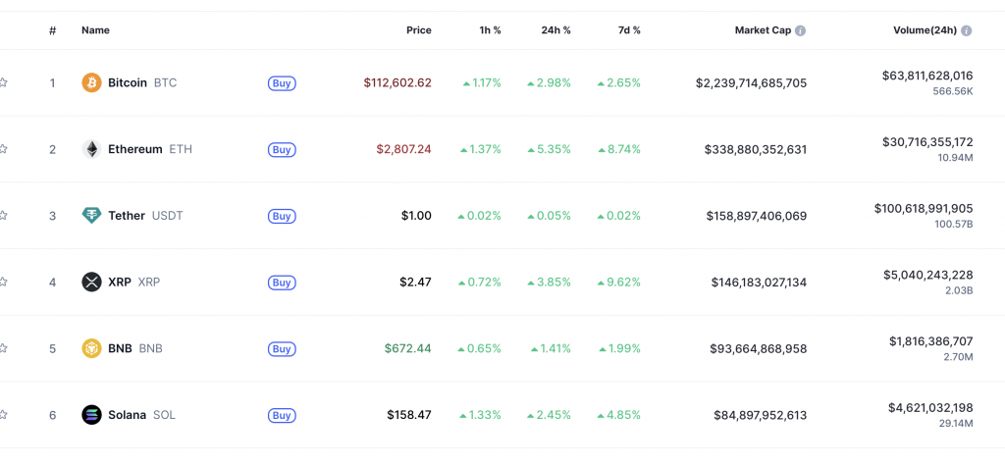Click Bitcoin's 24h volume $63,811,628,016

click(927, 76)
